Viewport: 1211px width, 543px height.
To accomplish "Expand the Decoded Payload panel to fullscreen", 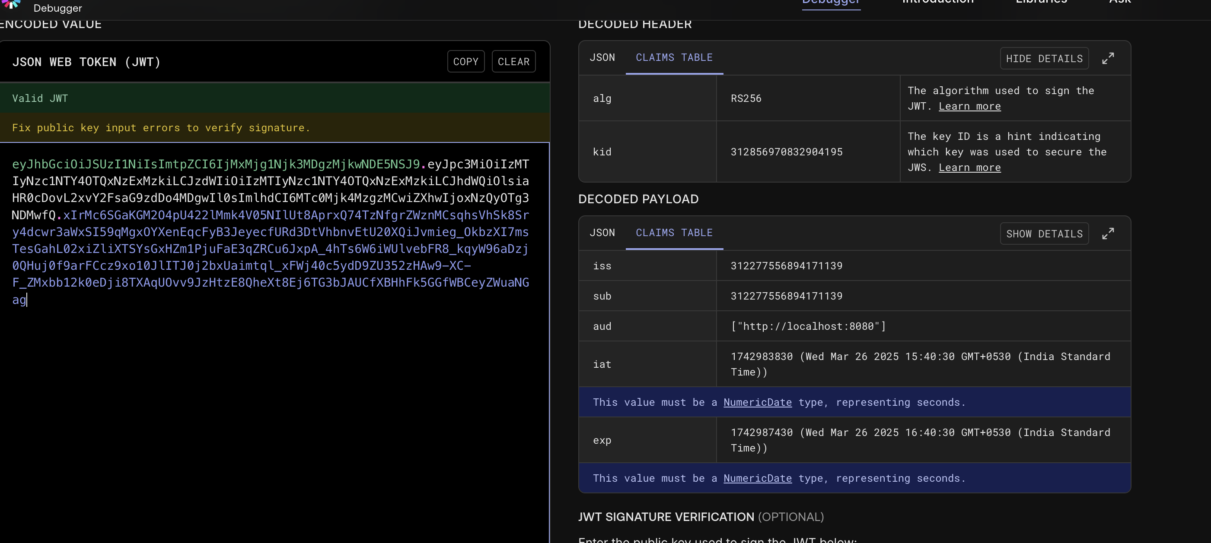I will (1108, 234).
